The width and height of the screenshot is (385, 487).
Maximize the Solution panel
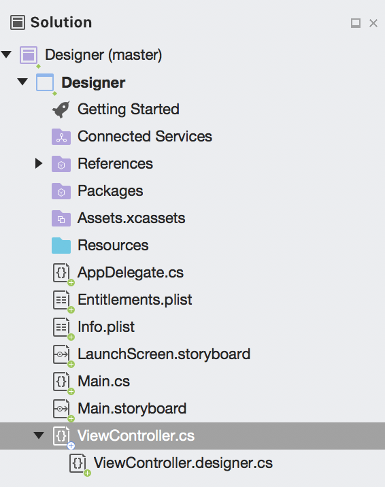click(356, 23)
